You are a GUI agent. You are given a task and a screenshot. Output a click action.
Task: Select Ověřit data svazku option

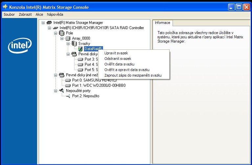pyautogui.click(x=119, y=64)
